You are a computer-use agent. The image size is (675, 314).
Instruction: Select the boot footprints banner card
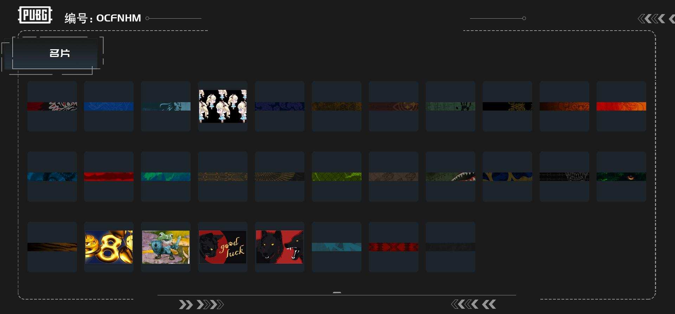coord(393,177)
